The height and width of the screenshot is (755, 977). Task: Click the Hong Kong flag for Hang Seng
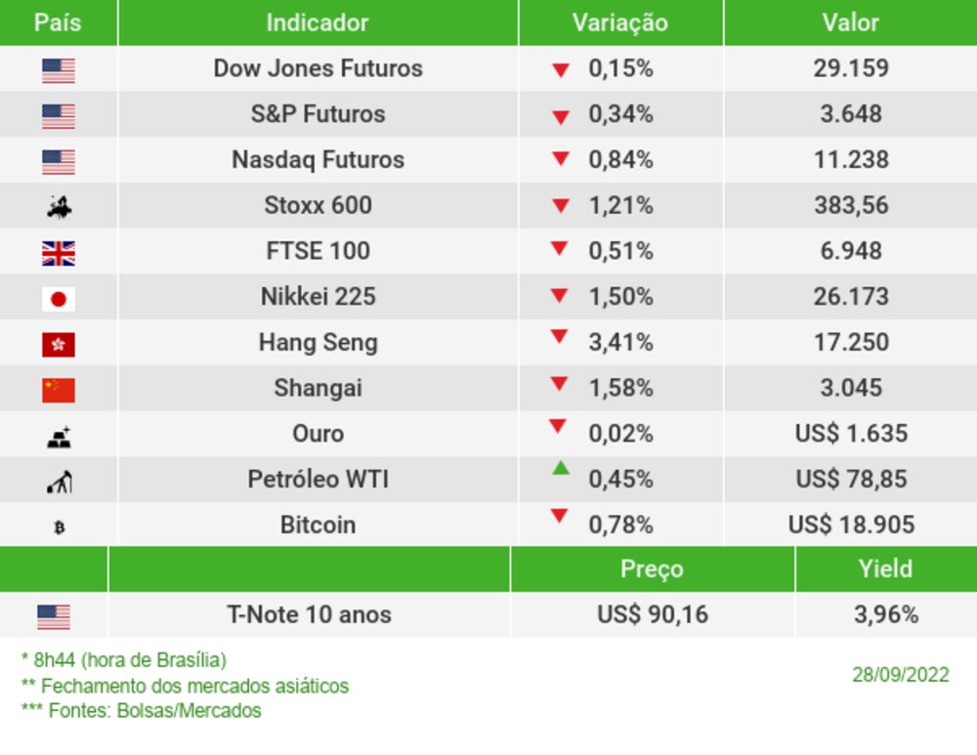pos(59,345)
